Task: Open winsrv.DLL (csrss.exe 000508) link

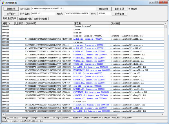Action: pyautogui.click(x=90, y=58)
